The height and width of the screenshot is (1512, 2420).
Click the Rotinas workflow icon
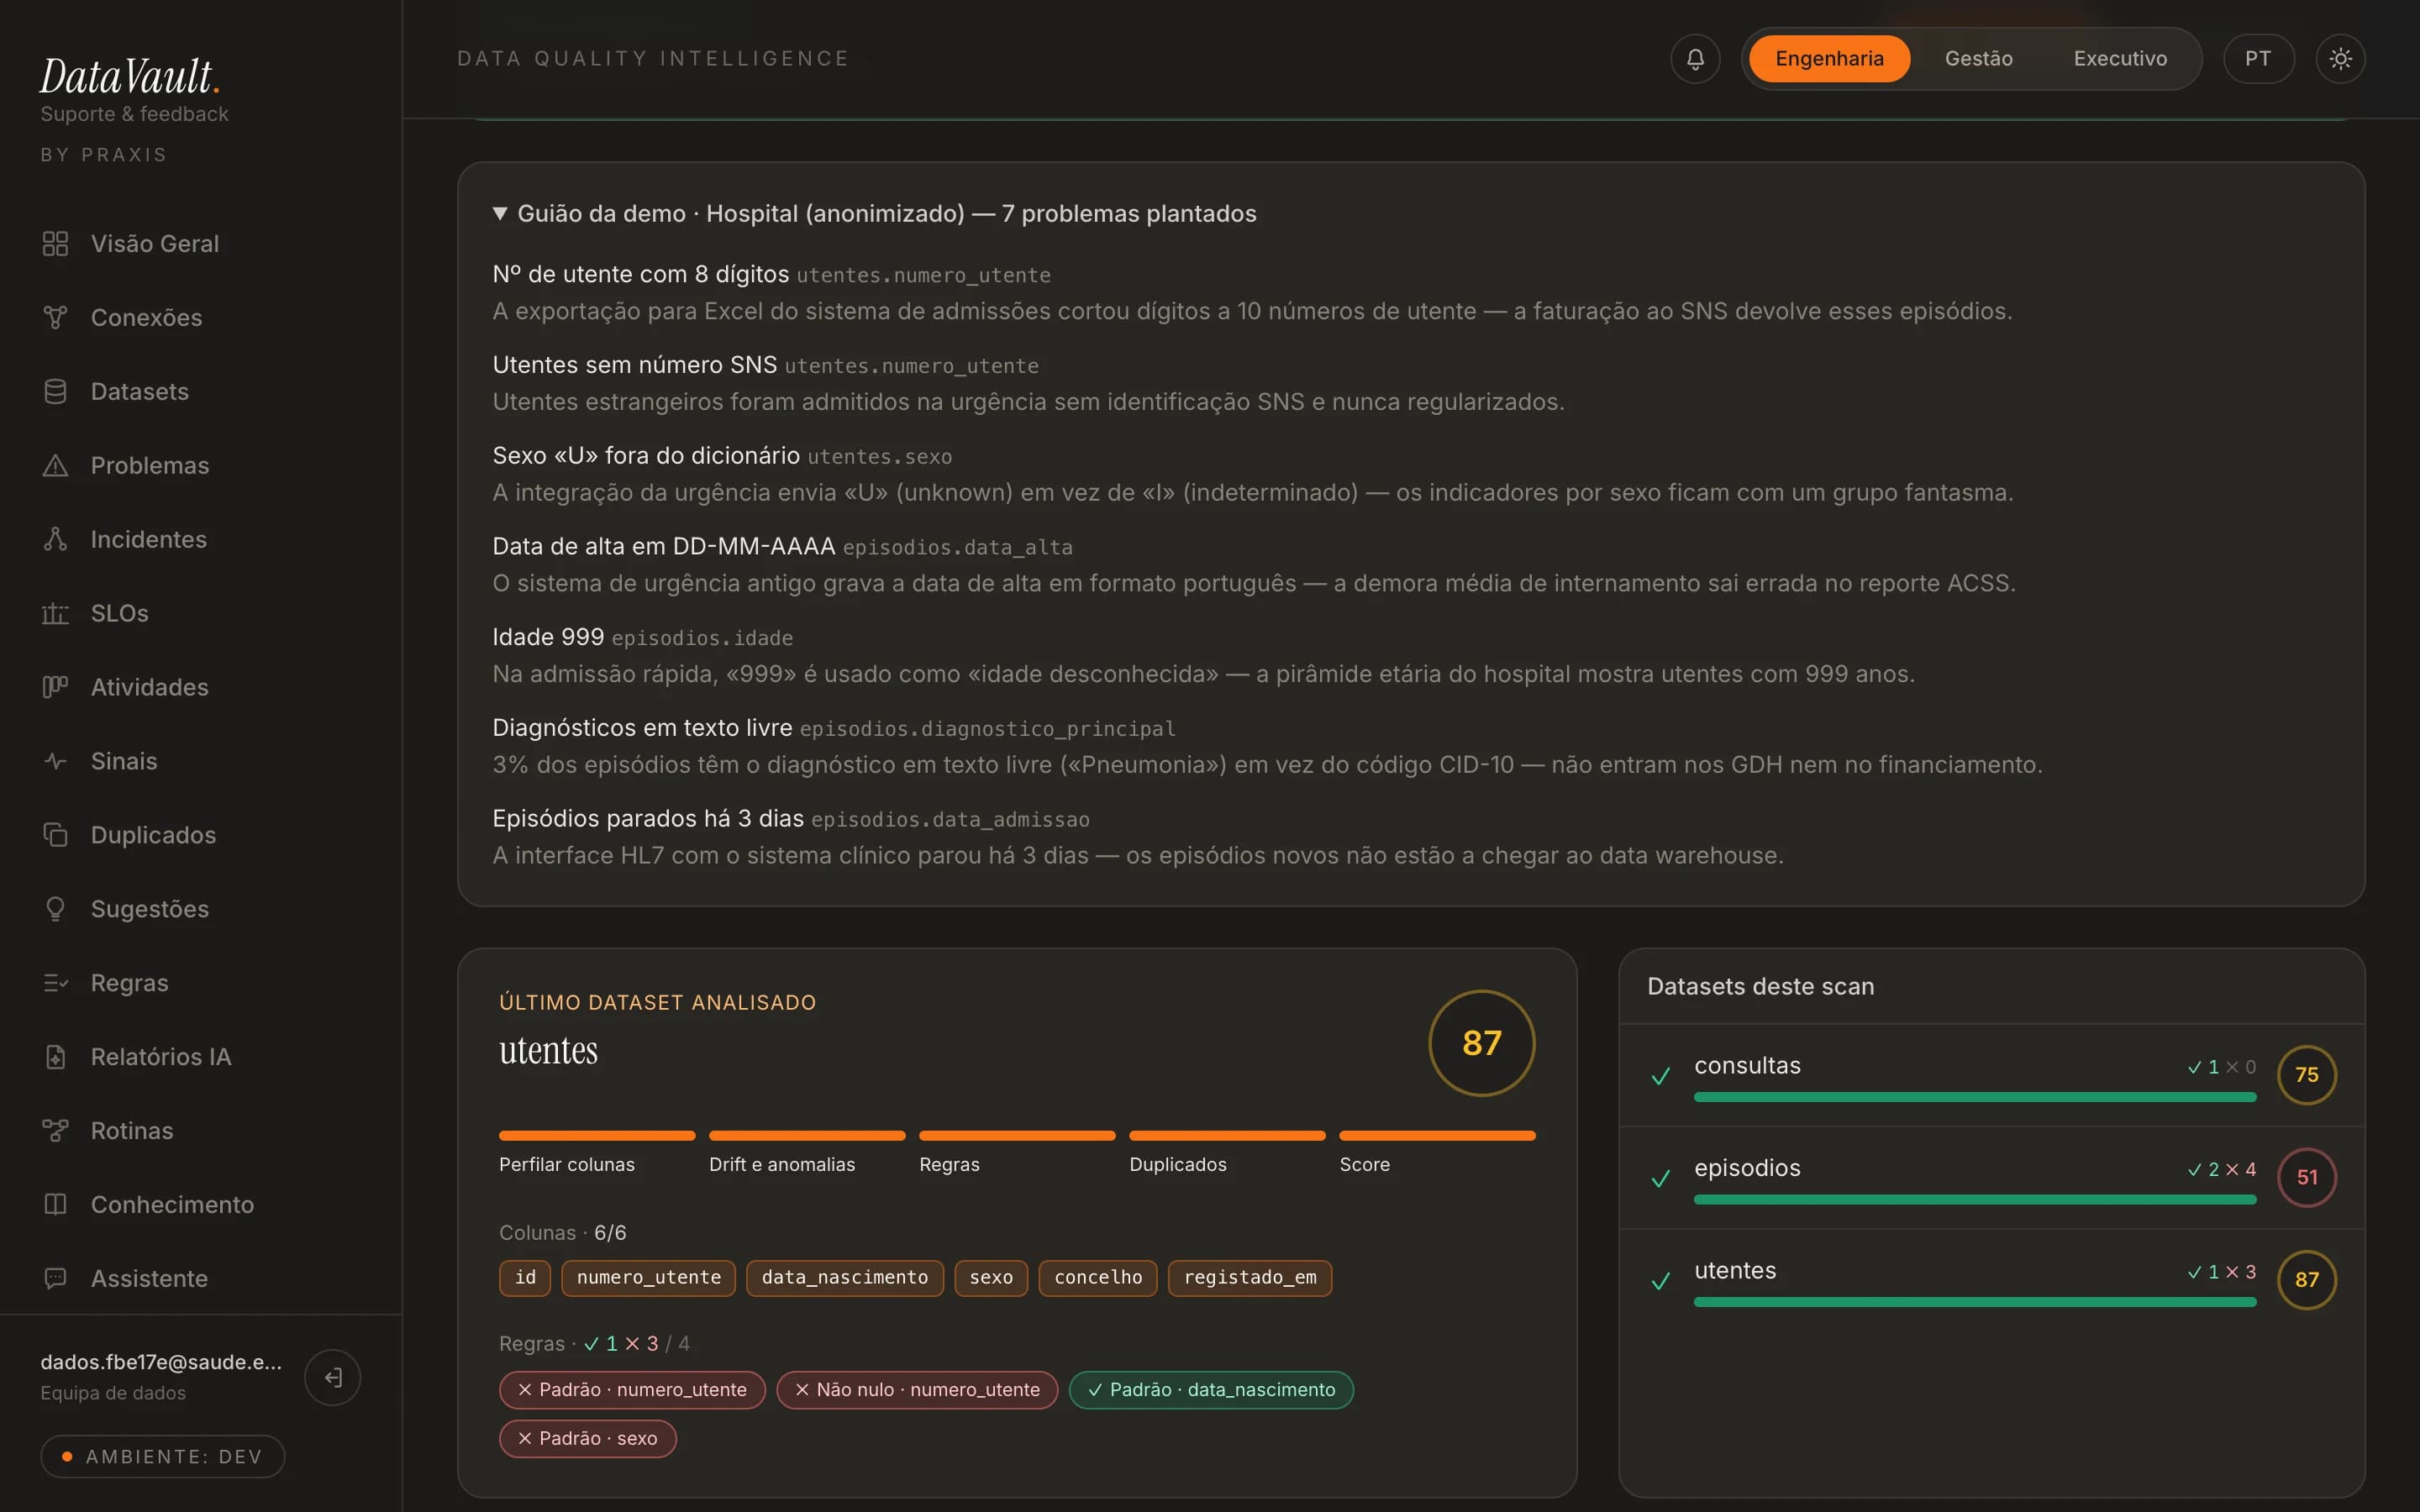click(x=55, y=1131)
